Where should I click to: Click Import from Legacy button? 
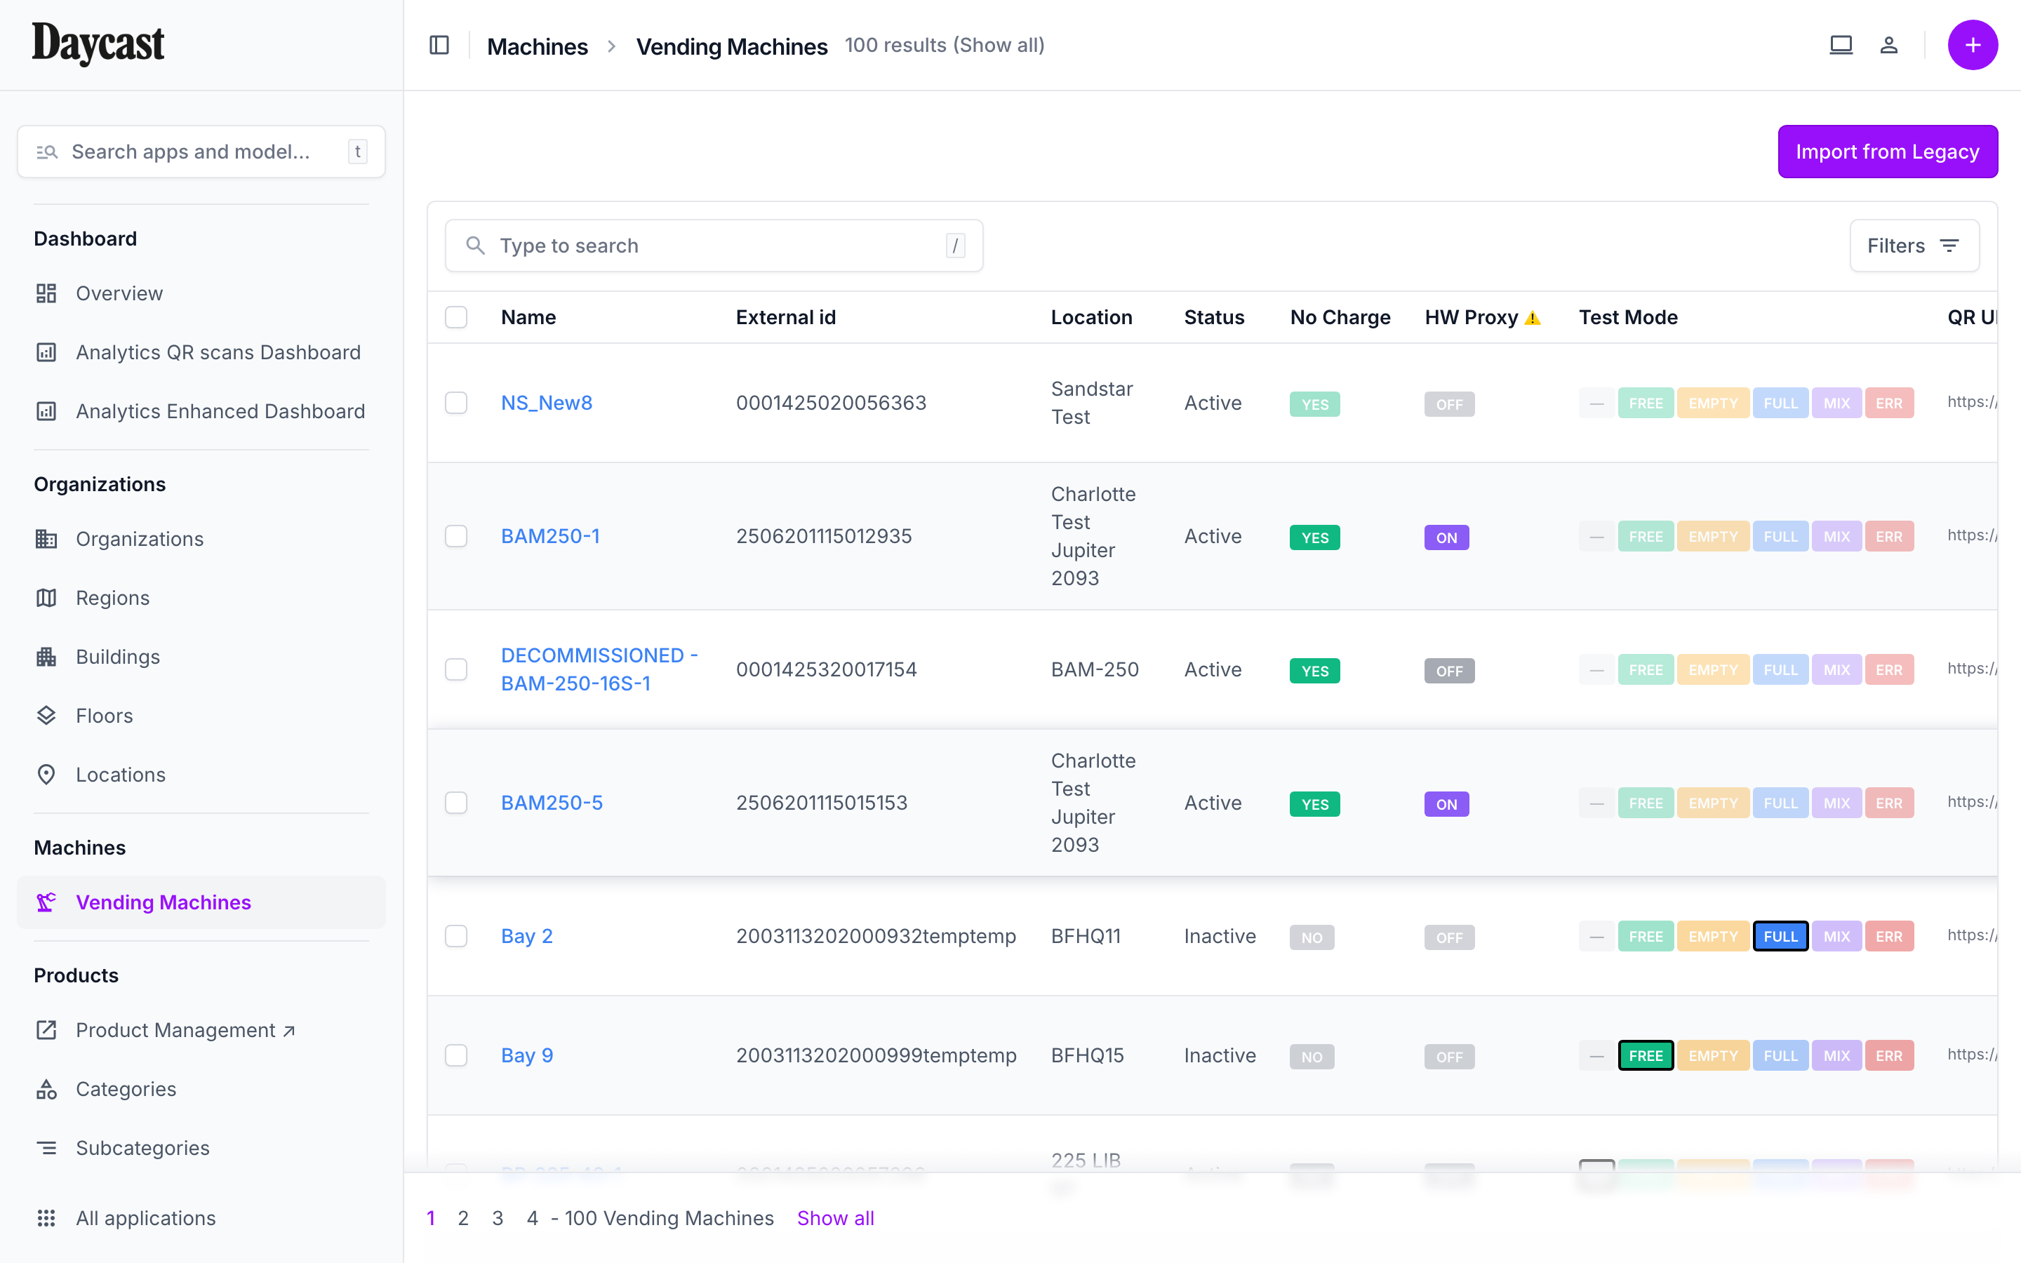point(1886,151)
